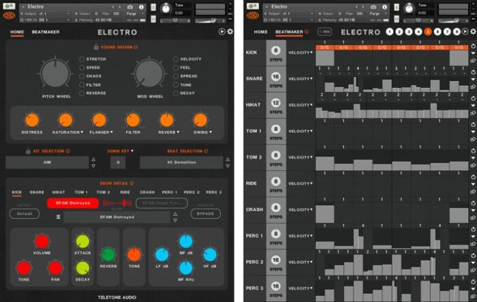
Task: Reset the Kick row with its power icon
Action: (472, 47)
